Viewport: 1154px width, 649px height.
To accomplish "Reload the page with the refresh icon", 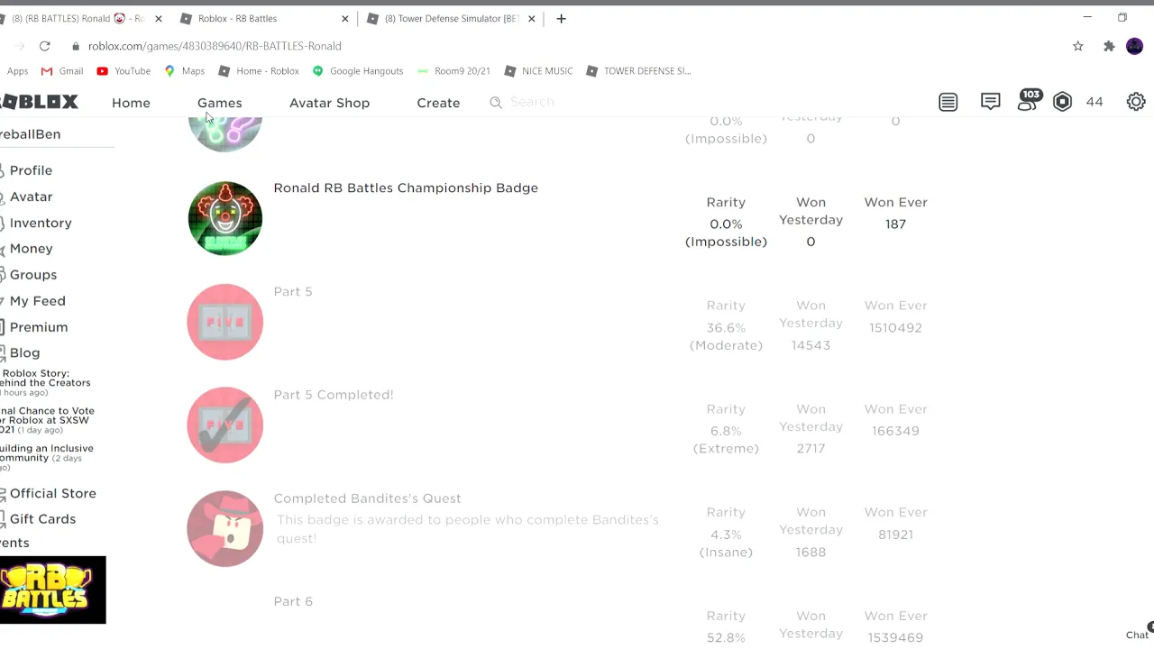I will coord(44,46).
